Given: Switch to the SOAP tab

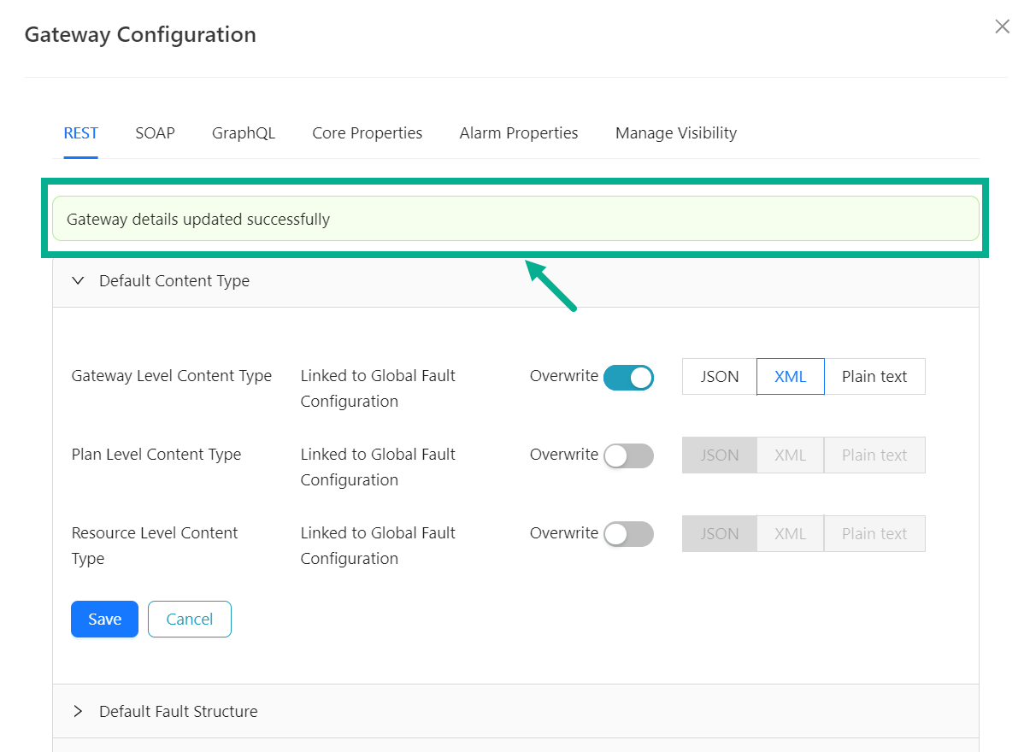Looking at the screenshot, I should [x=155, y=133].
